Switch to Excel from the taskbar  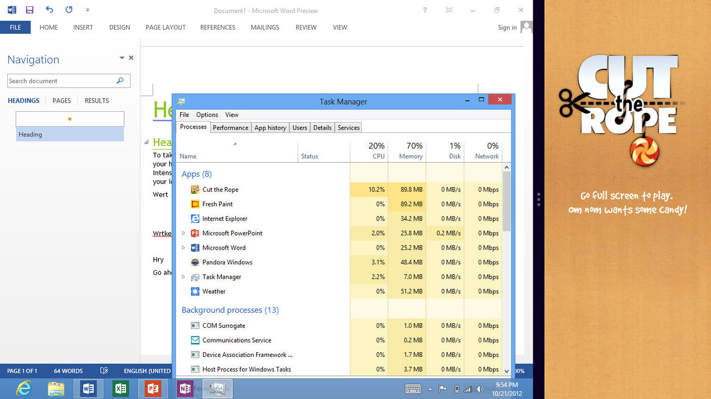pos(120,389)
